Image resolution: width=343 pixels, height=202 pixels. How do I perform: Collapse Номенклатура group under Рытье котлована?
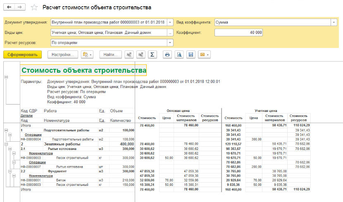pos(14,153)
